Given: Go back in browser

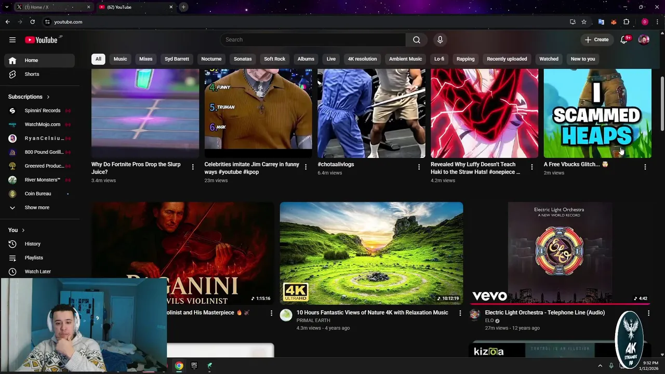Looking at the screenshot, I should pyautogui.click(x=7, y=22).
